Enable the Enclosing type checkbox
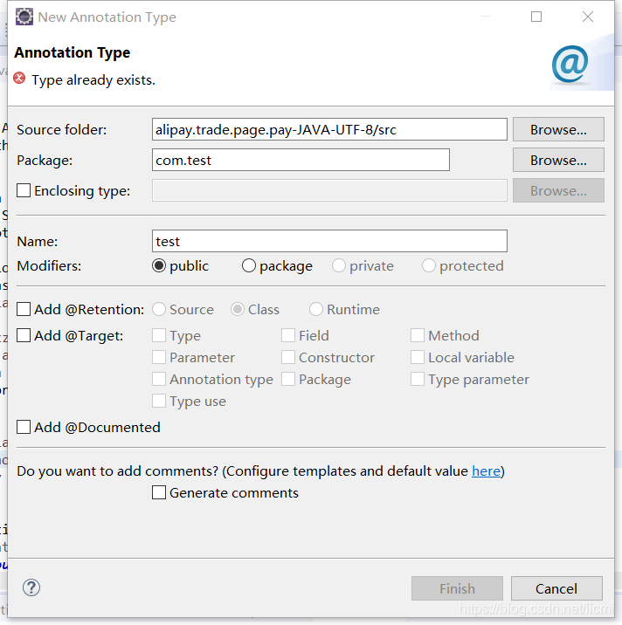The image size is (622, 625). click(24, 190)
